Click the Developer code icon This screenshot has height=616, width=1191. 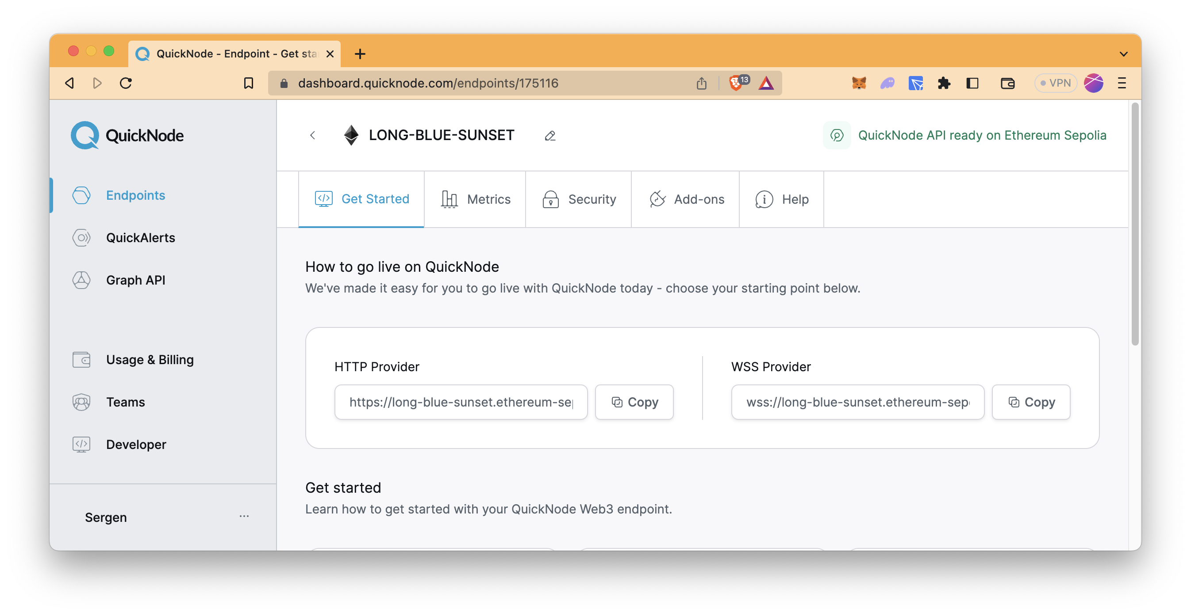[81, 445]
